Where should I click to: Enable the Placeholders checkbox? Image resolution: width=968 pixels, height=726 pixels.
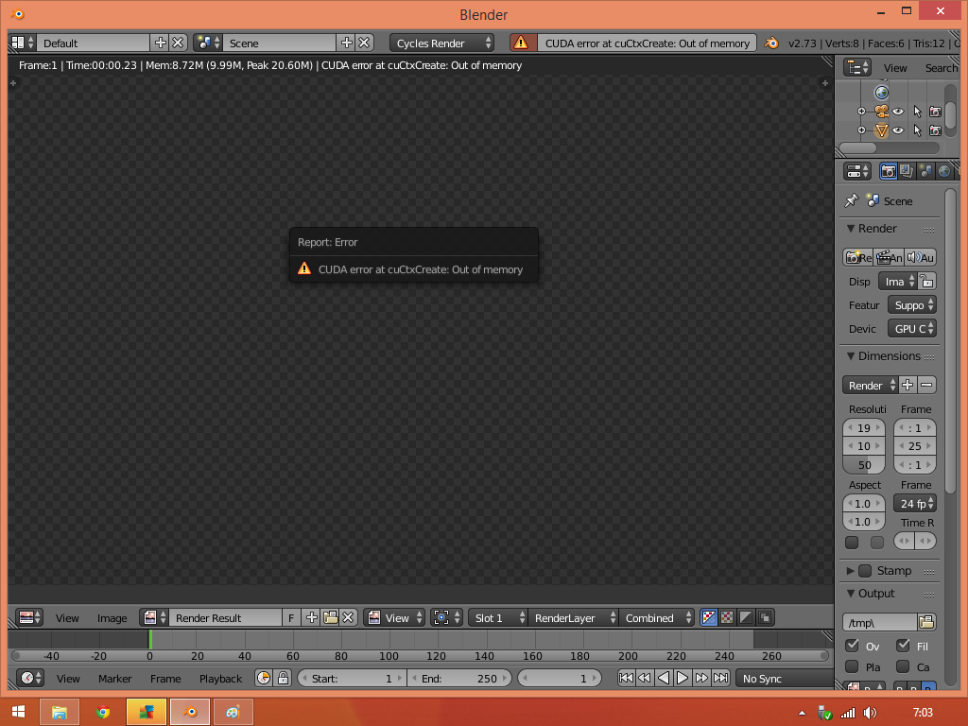coord(852,666)
